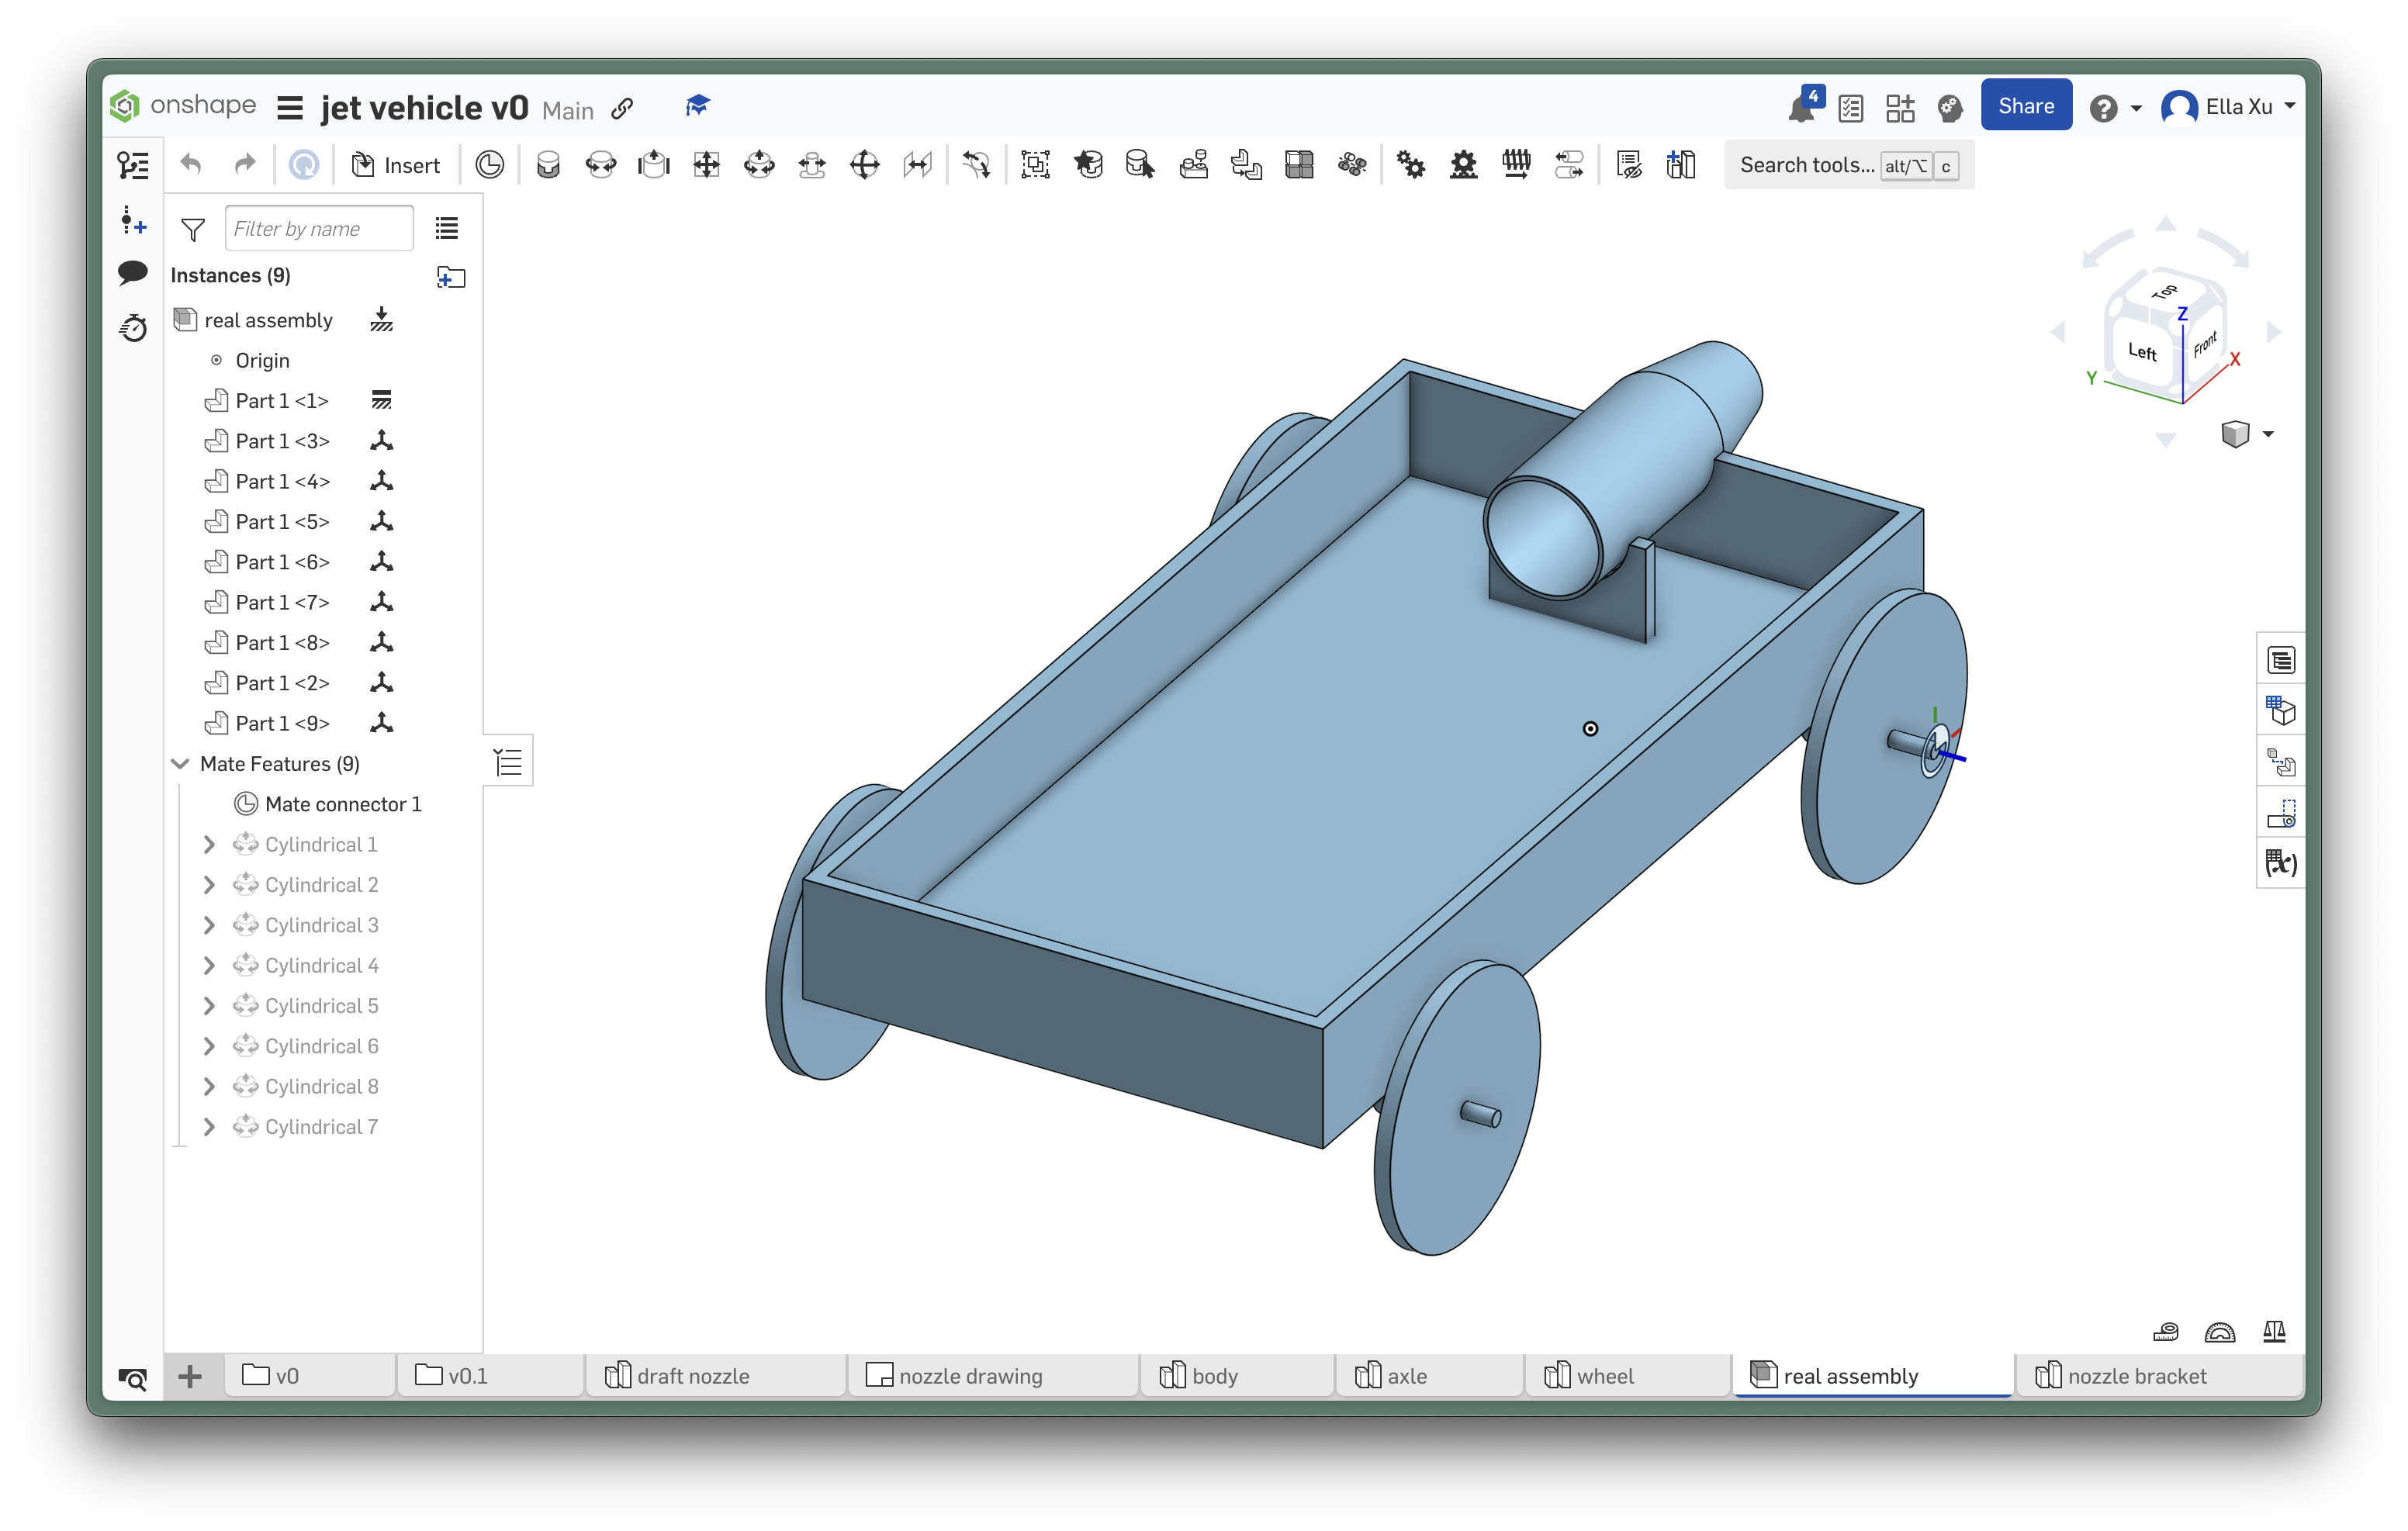Undo the last action
This screenshot has width=2408, height=1531.
click(x=190, y=164)
